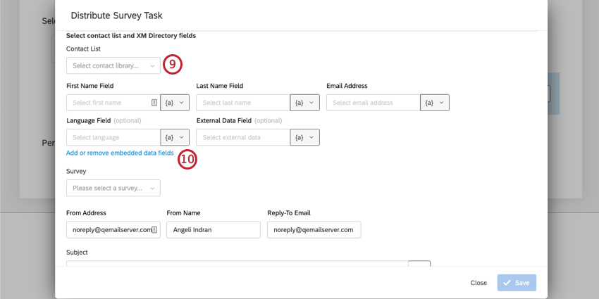
Task: Click the Language Field piped text button
Action: [175, 137]
